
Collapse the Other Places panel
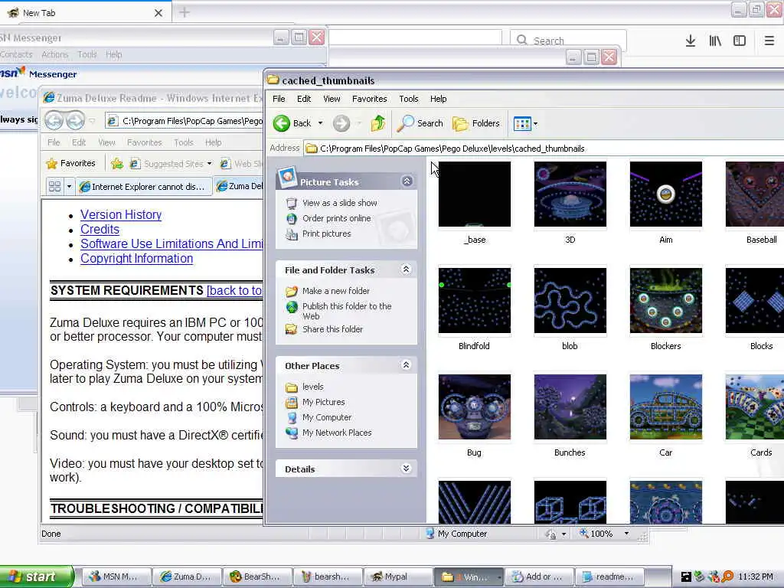406,365
